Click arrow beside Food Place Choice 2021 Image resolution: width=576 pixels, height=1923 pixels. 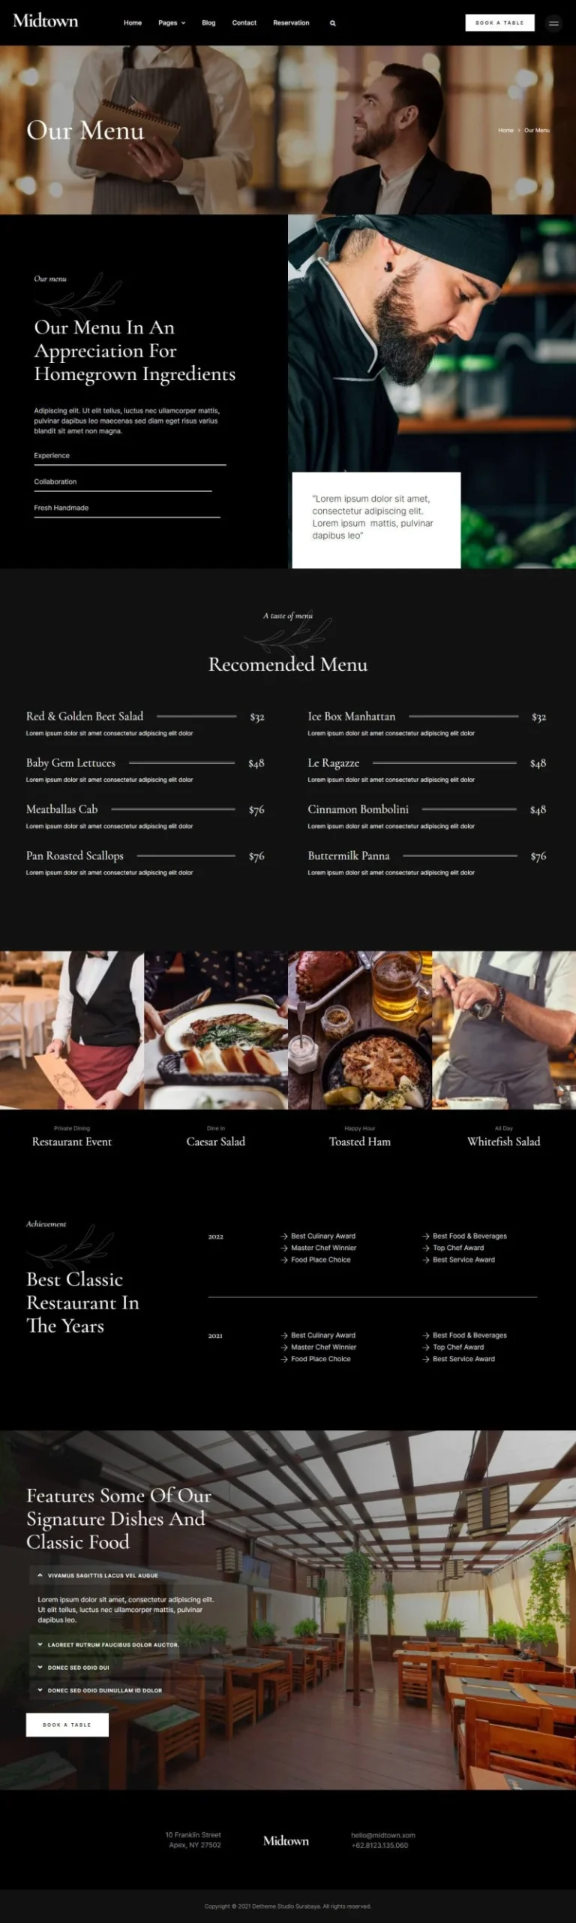[284, 1359]
